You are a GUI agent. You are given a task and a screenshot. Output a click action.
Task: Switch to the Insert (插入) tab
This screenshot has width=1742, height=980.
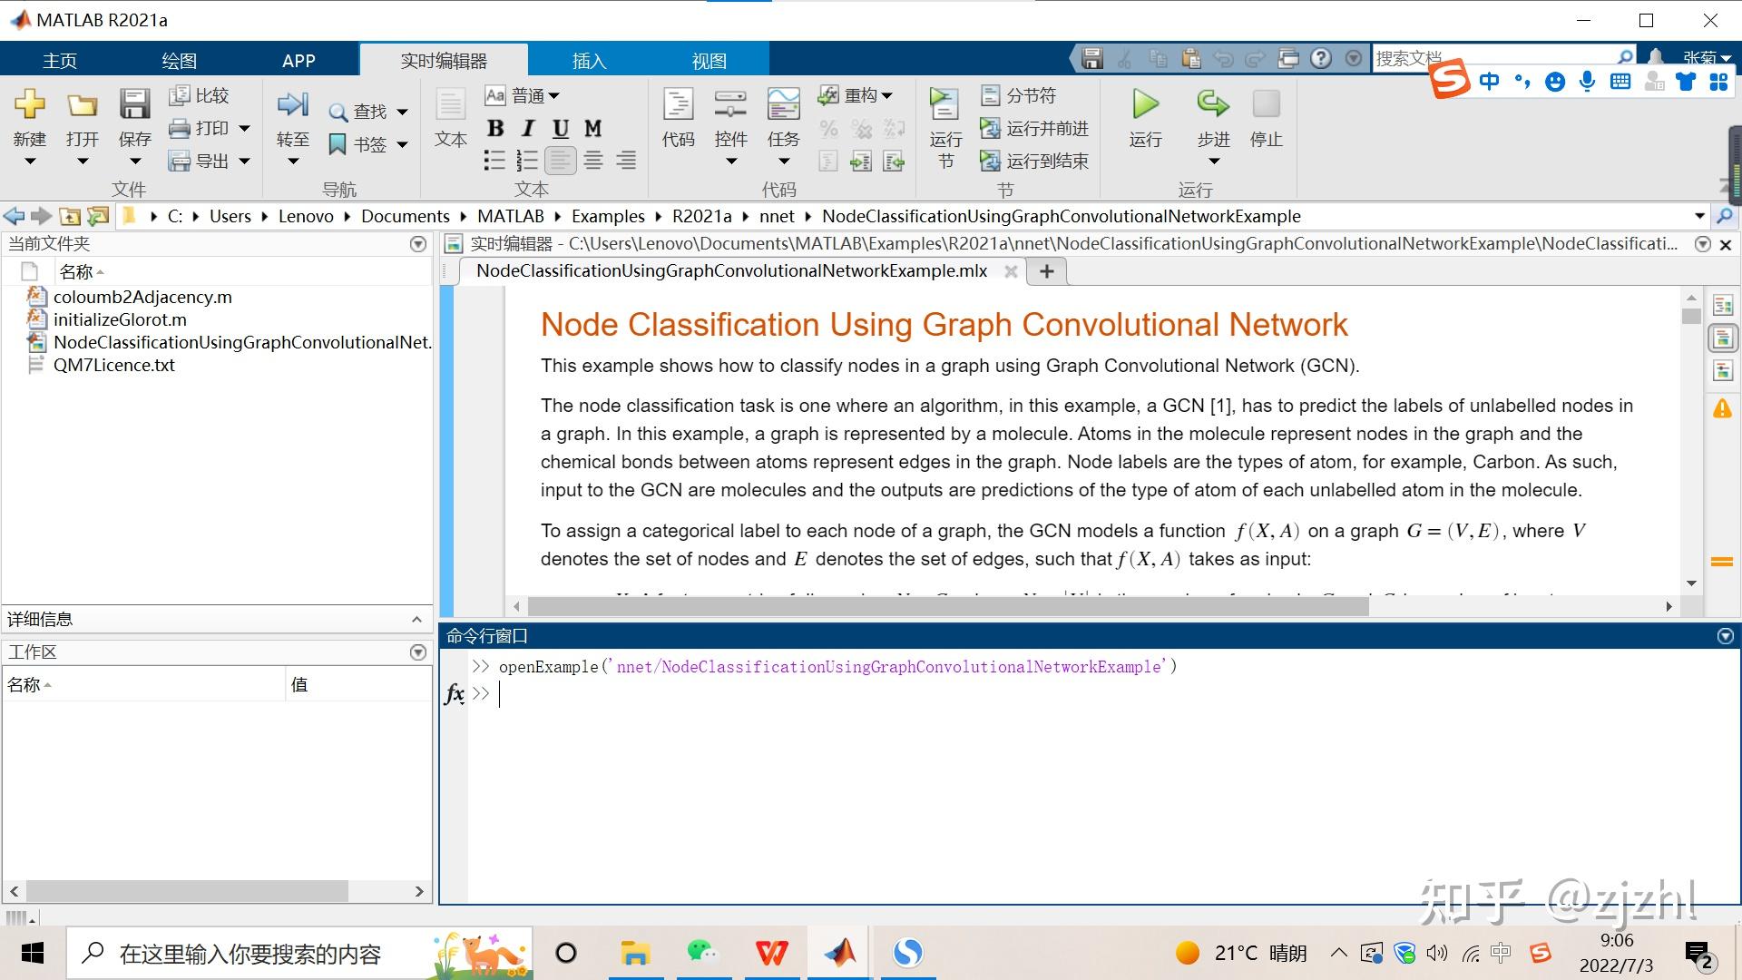[589, 60]
